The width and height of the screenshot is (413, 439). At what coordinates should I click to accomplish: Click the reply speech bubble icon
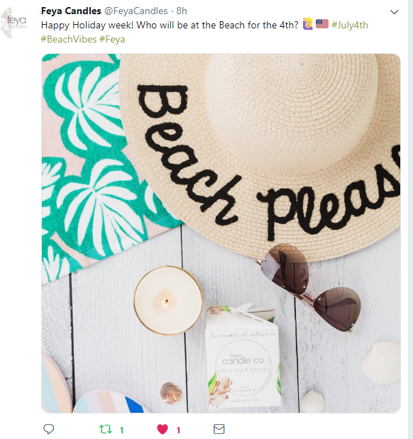click(x=48, y=429)
